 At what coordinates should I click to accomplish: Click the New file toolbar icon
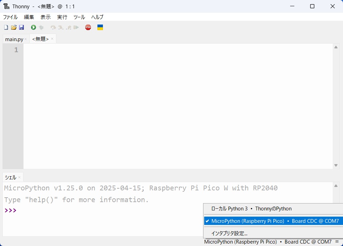[6, 27]
